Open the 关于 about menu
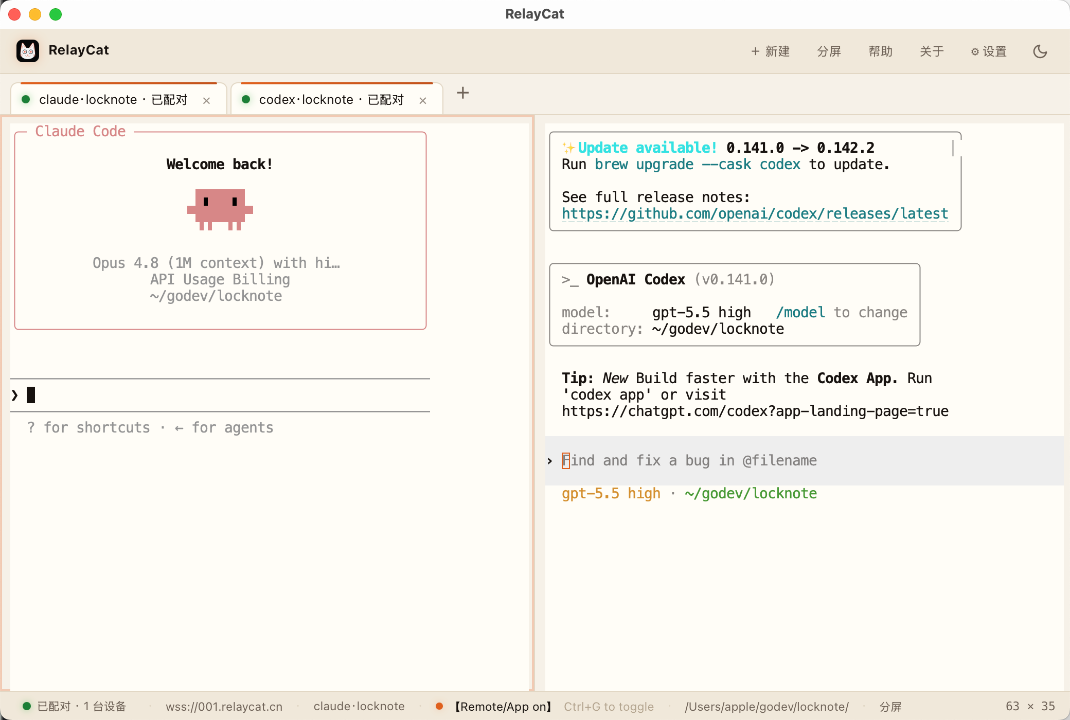This screenshot has height=720, width=1070. click(x=932, y=51)
